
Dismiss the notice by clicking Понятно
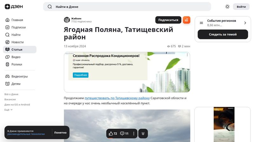pyautogui.click(x=60, y=133)
